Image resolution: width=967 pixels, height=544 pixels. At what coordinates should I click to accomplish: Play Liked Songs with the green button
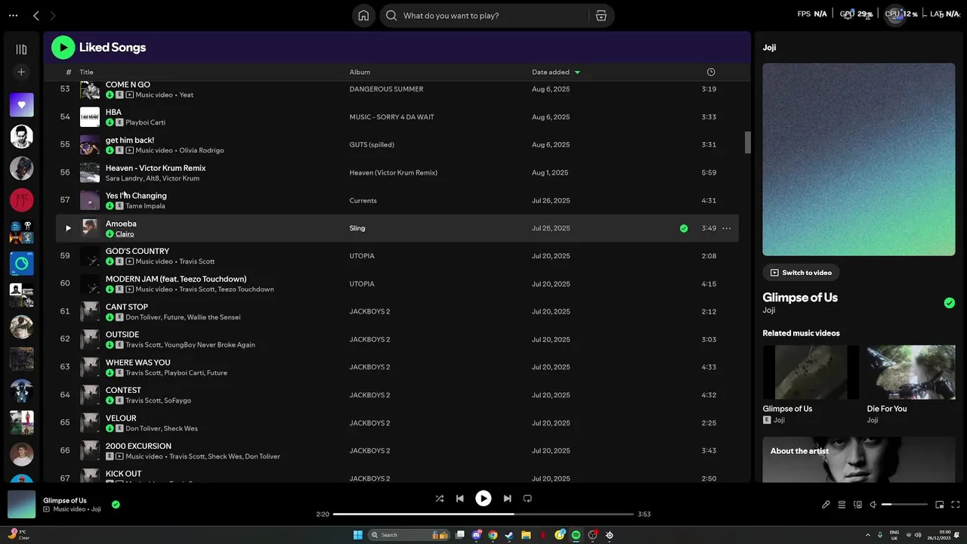click(63, 48)
